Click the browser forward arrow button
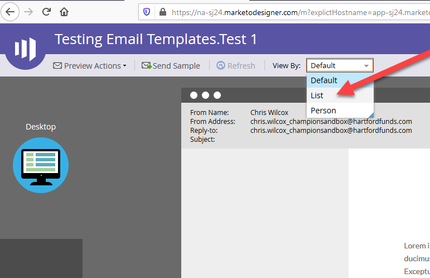This screenshot has width=430, height=278. pos(28,11)
